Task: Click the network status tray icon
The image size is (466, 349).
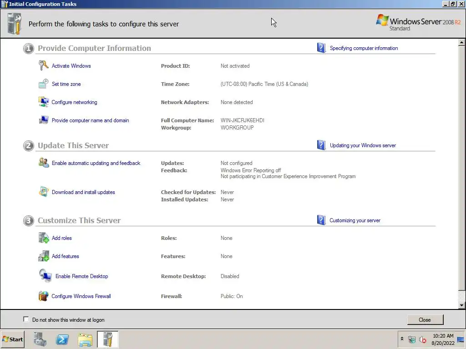Action: (411, 339)
